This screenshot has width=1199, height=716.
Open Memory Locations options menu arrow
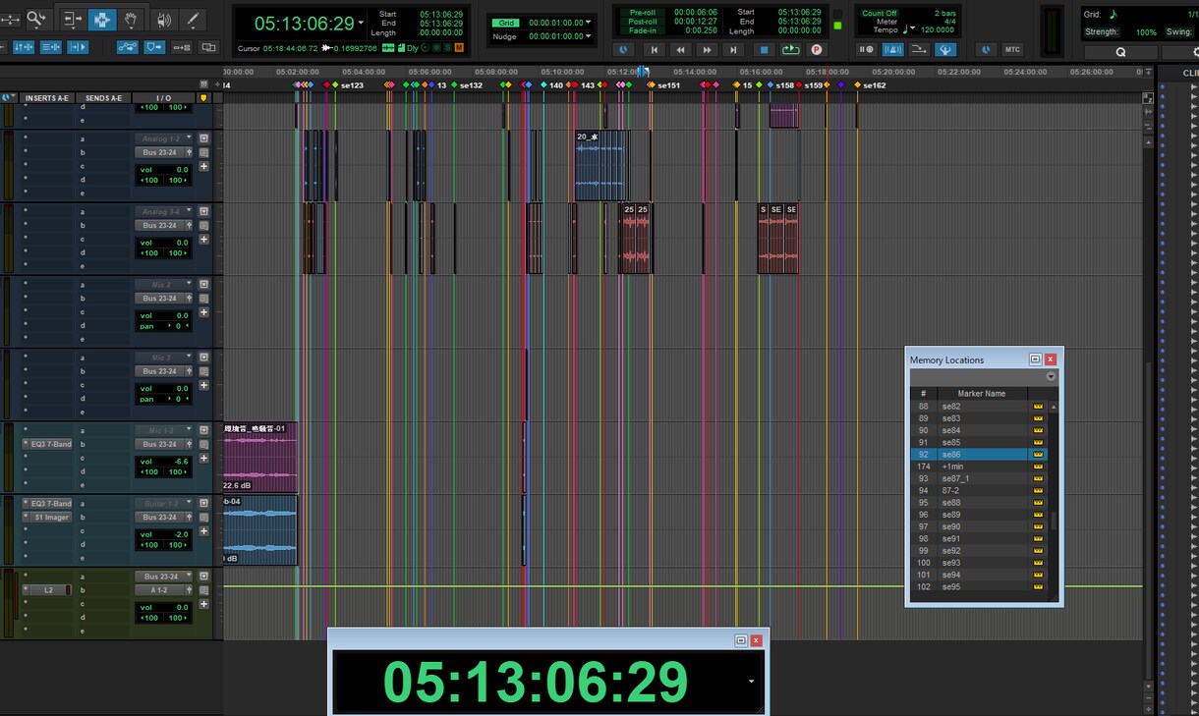click(x=1051, y=376)
